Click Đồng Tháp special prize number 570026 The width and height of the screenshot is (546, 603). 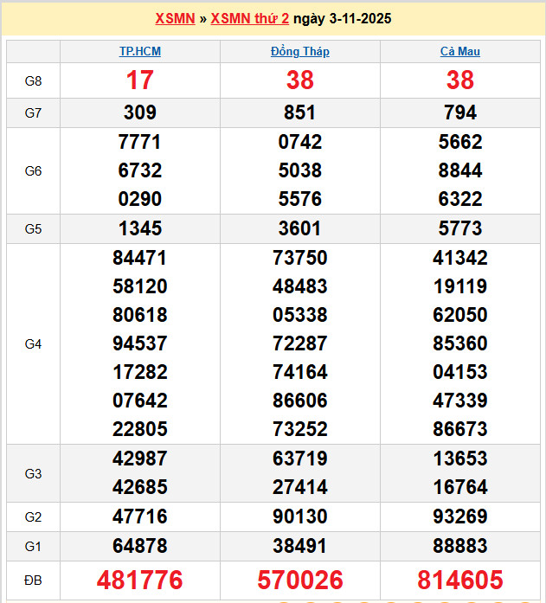click(299, 580)
